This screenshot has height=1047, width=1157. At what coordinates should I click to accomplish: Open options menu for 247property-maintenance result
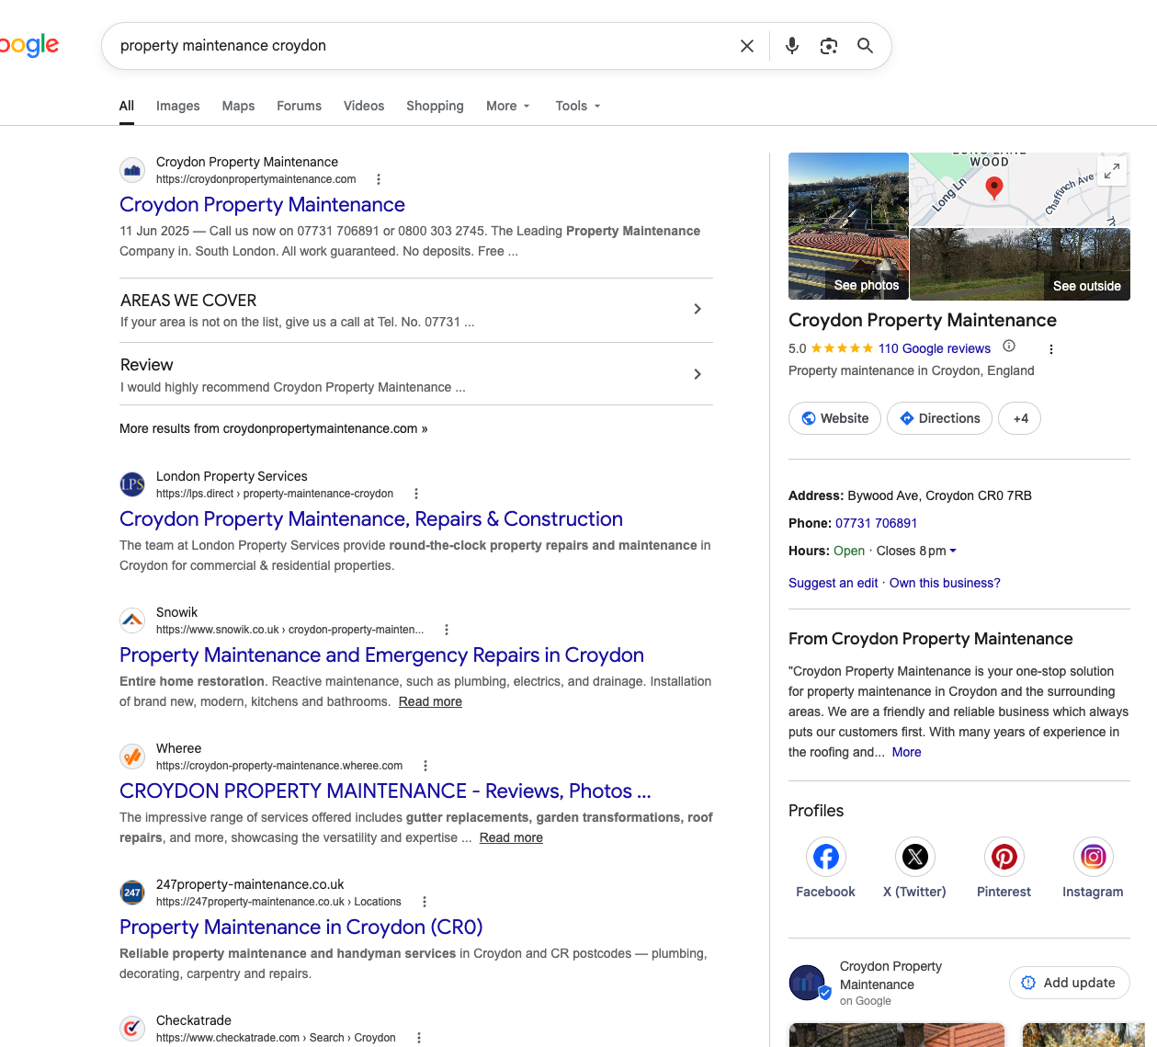(425, 902)
